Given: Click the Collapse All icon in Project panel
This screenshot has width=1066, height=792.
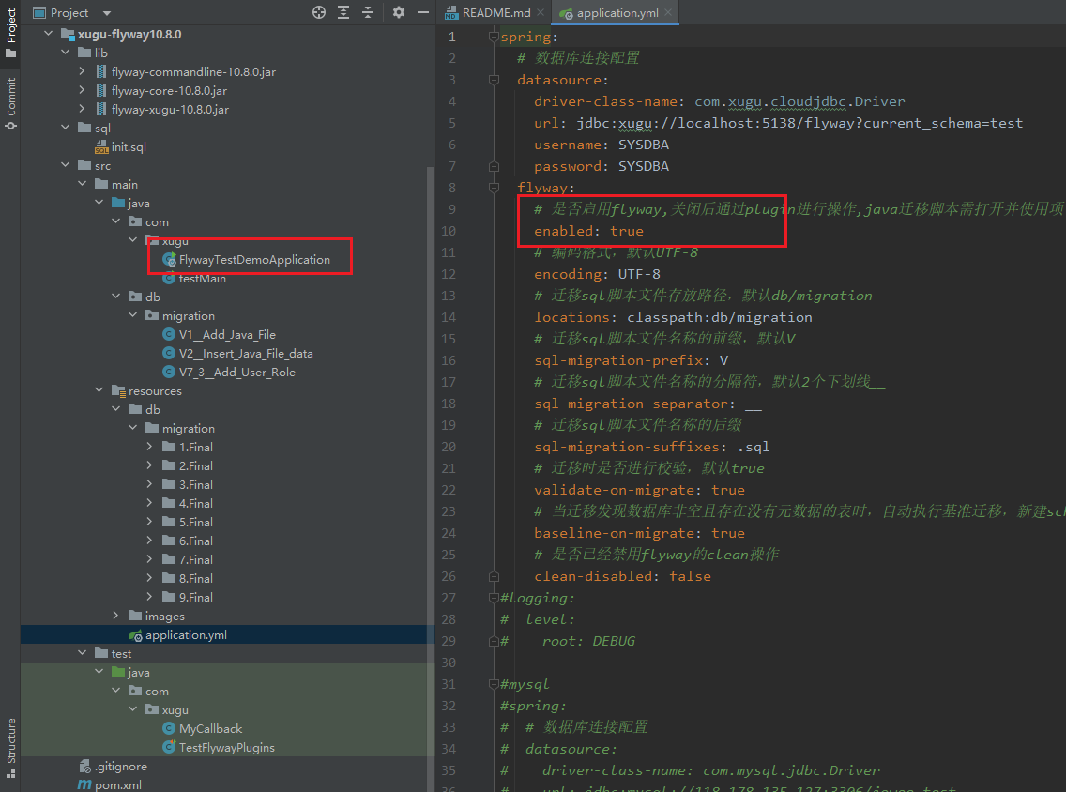Looking at the screenshot, I should [368, 12].
